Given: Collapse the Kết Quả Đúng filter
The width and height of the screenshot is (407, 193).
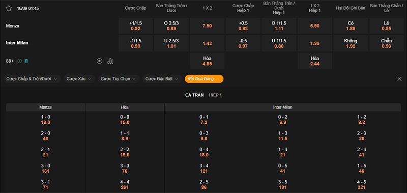Looking at the screenshot, I should pyautogui.click(x=204, y=79).
